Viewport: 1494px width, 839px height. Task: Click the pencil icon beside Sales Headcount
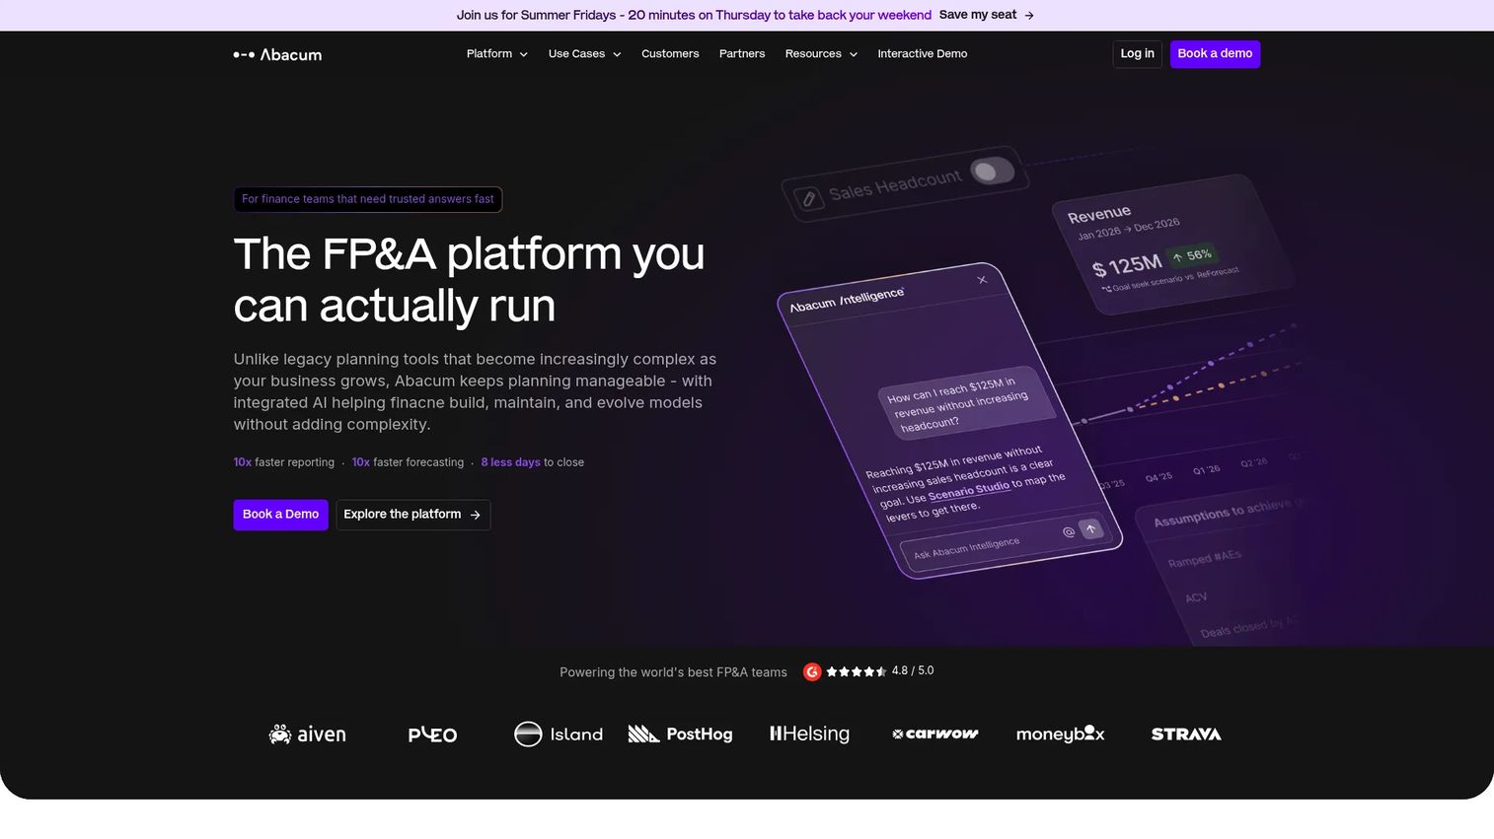pos(808,199)
